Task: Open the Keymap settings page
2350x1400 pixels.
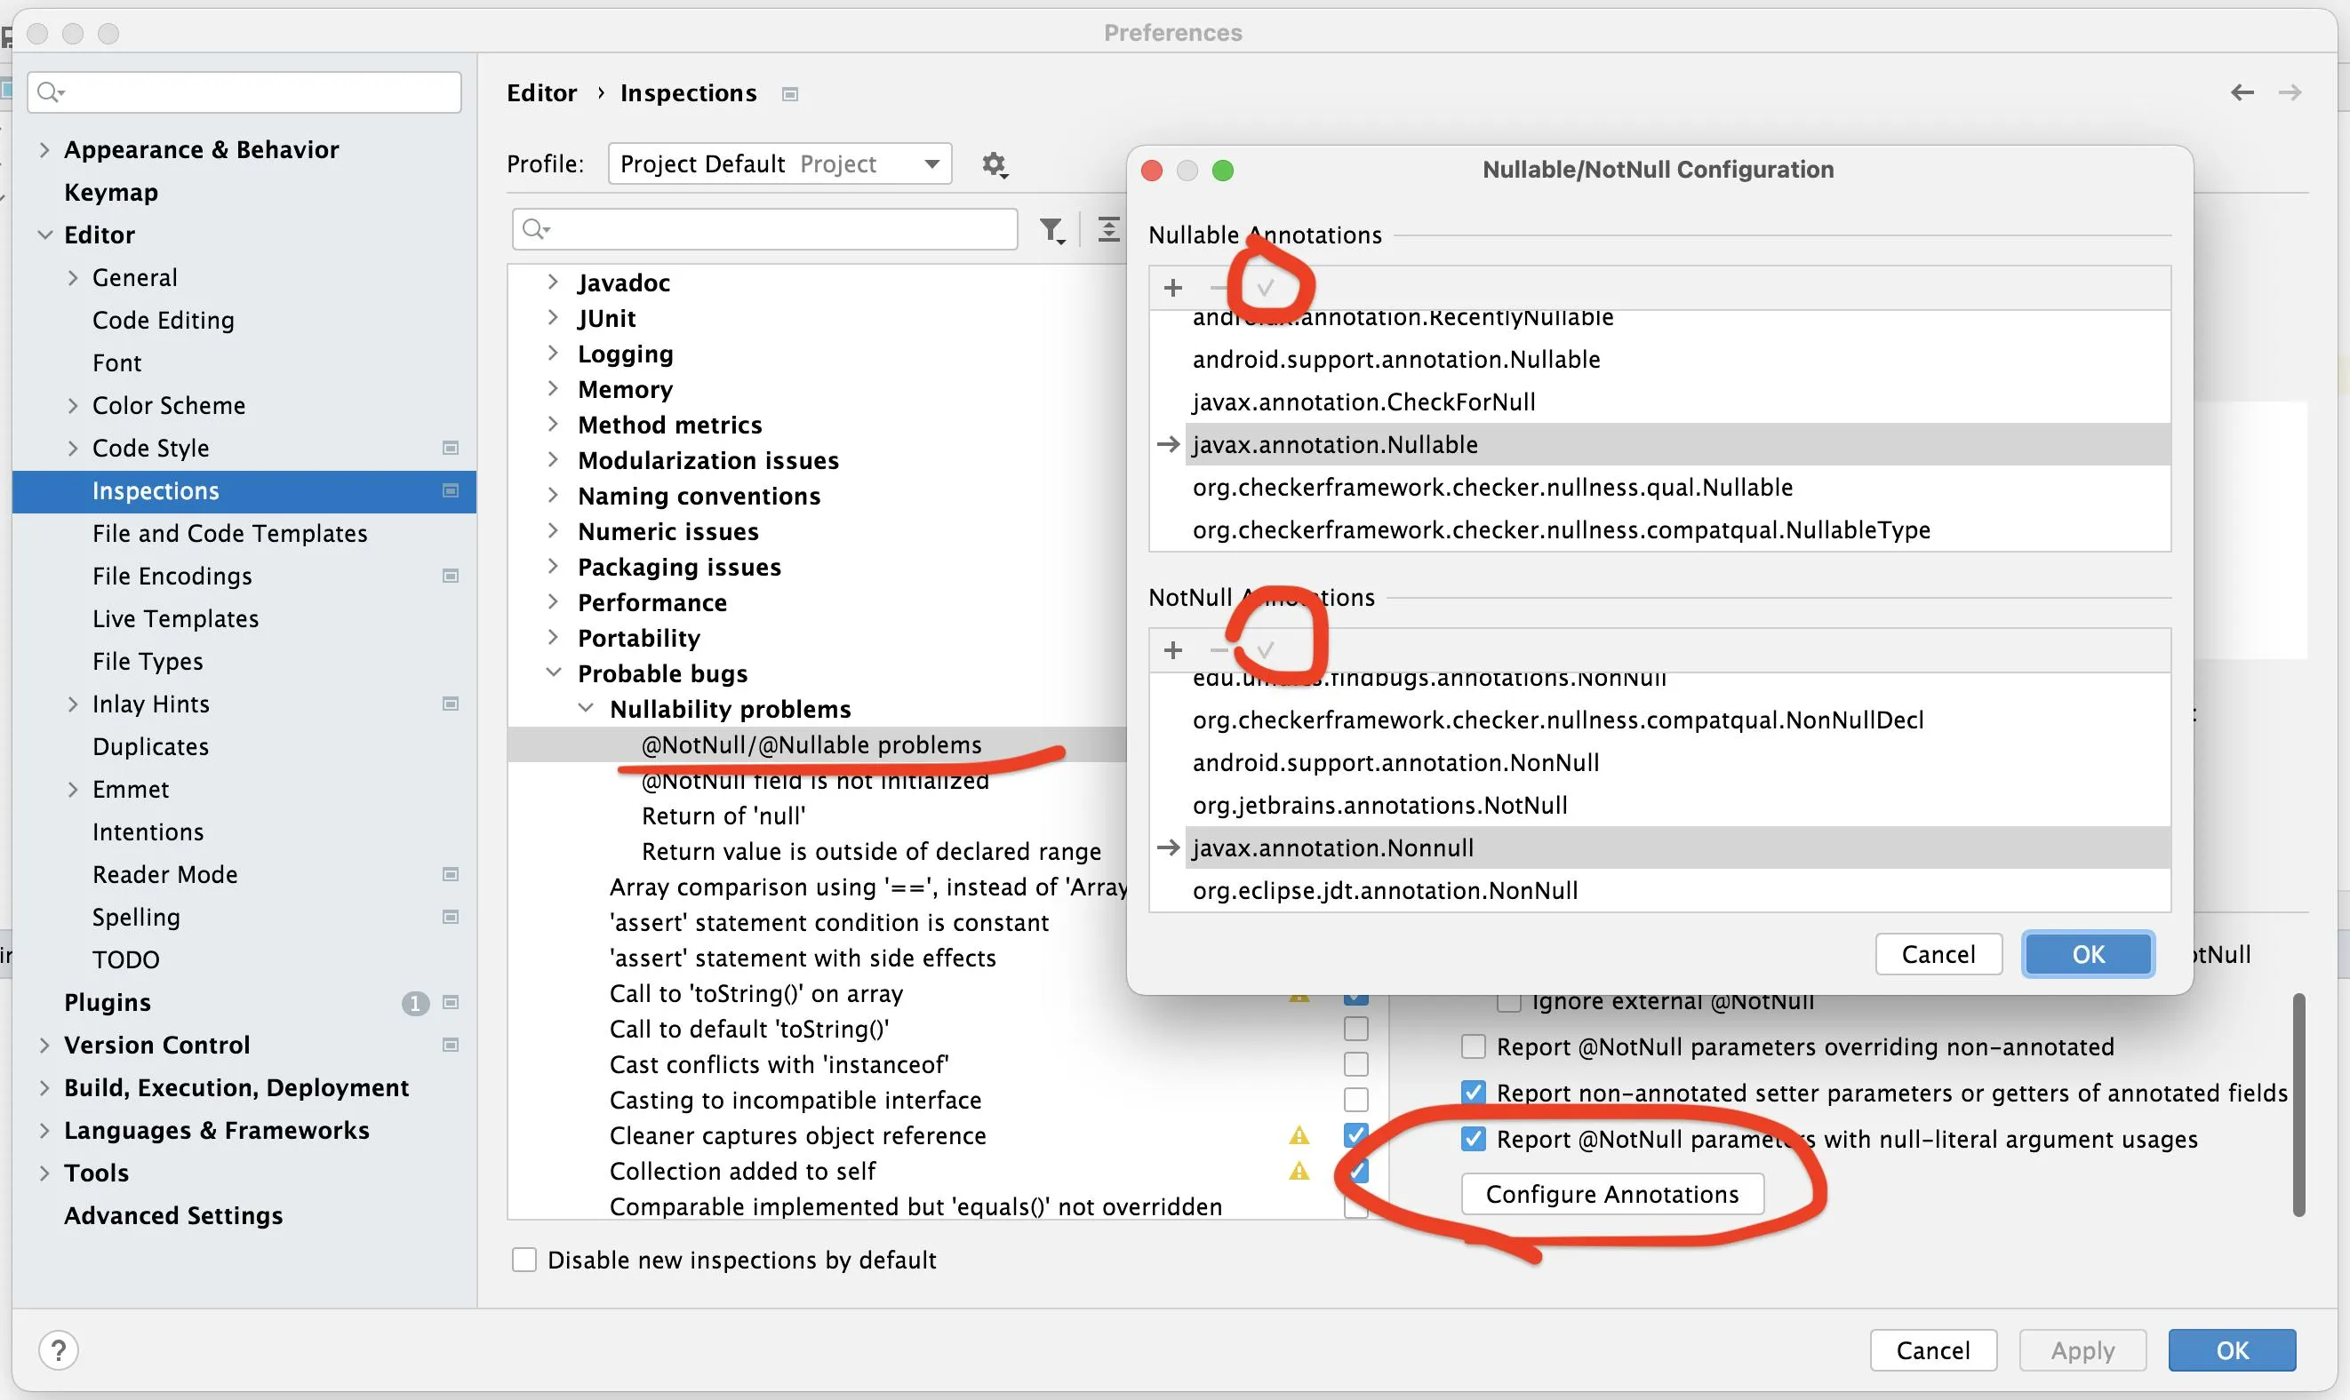Action: (110, 193)
